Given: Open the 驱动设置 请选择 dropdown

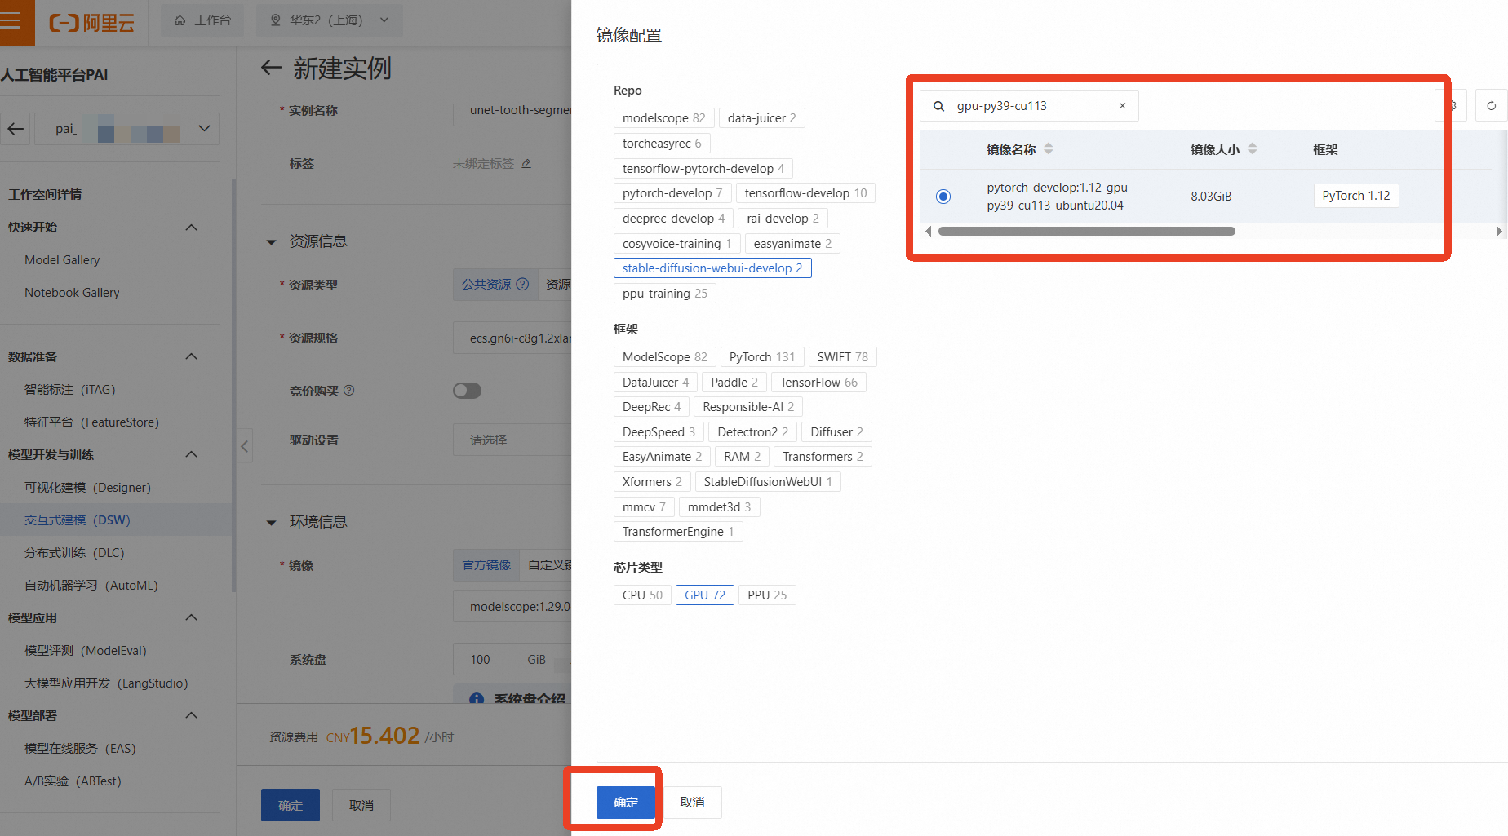Looking at the screenshot, I should 512,440.
